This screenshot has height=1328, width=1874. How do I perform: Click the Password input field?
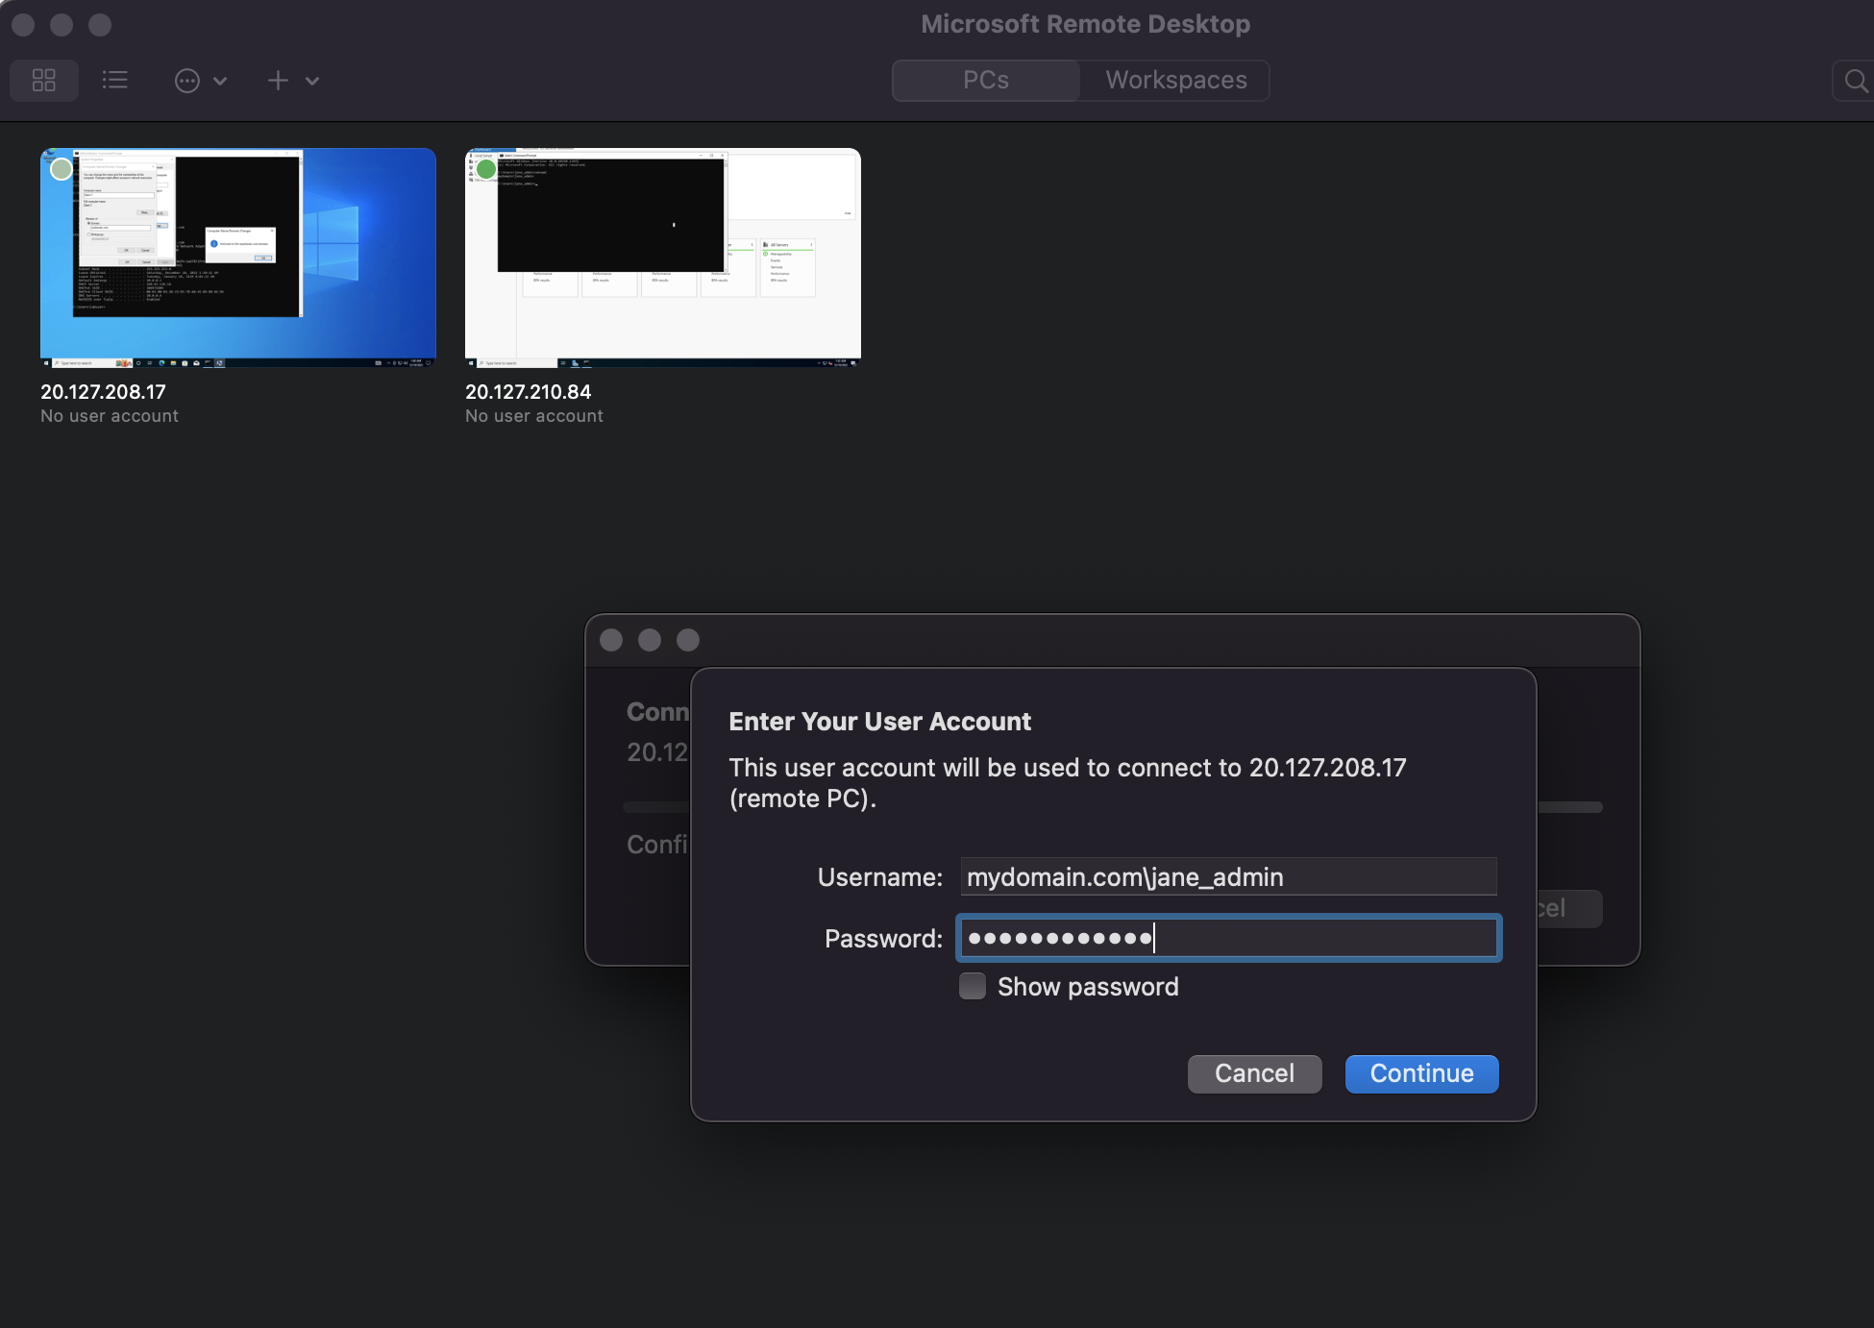pyautogui.click(x=1228, y=938)
